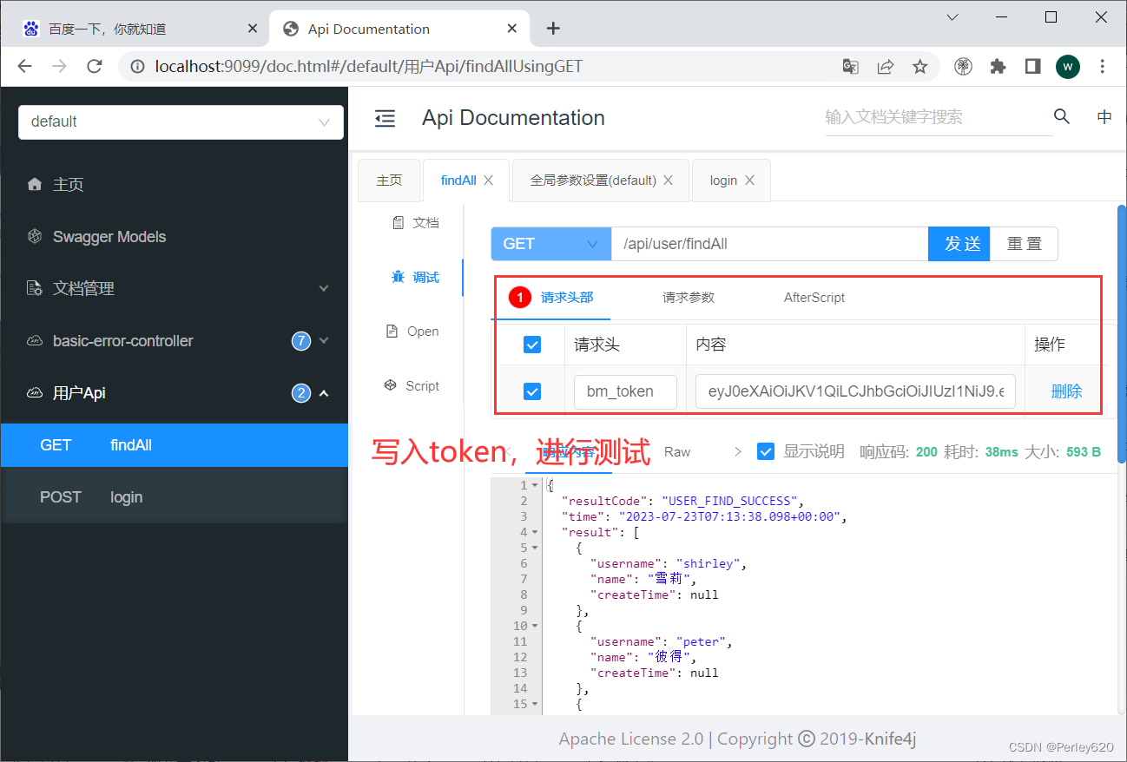The height and width of the screenshot is (762, 1127).
Task: Click the 重置 reset button
Action: (1025, 244)
